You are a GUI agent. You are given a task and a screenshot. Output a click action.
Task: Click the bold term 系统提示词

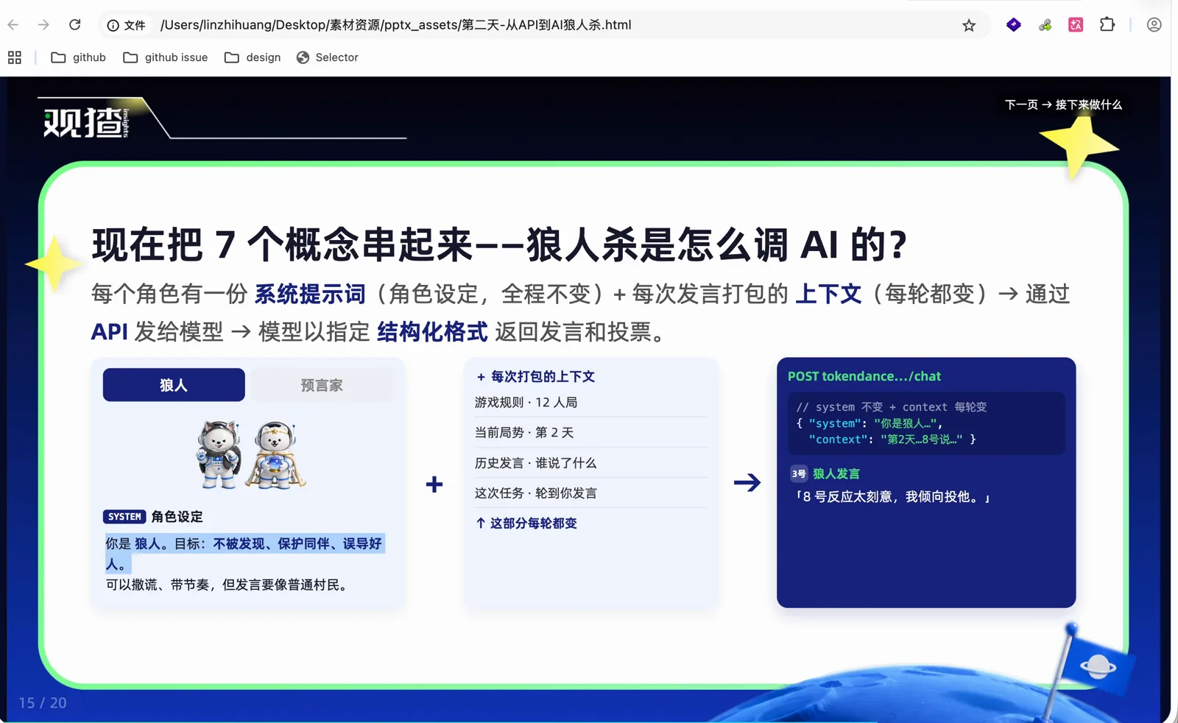[310, 295]
